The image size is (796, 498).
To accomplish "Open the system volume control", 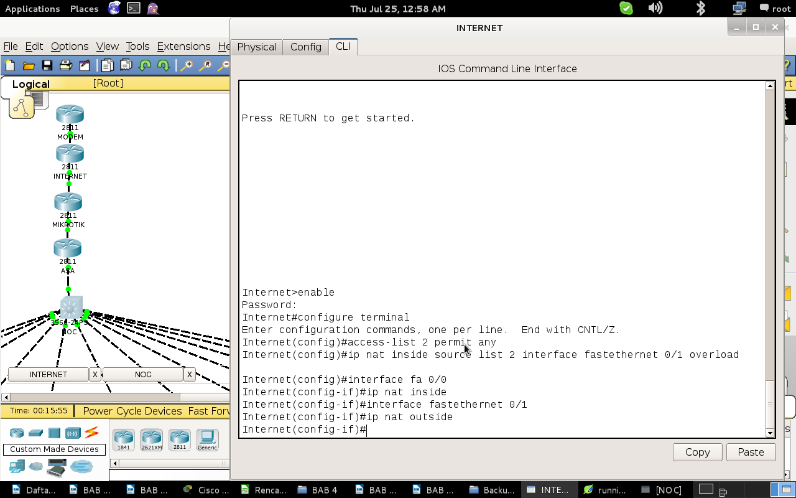I will (x=655, y=8).
